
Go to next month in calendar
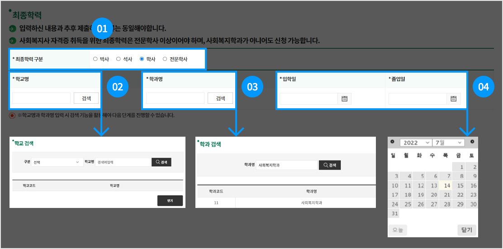point(472,142)
